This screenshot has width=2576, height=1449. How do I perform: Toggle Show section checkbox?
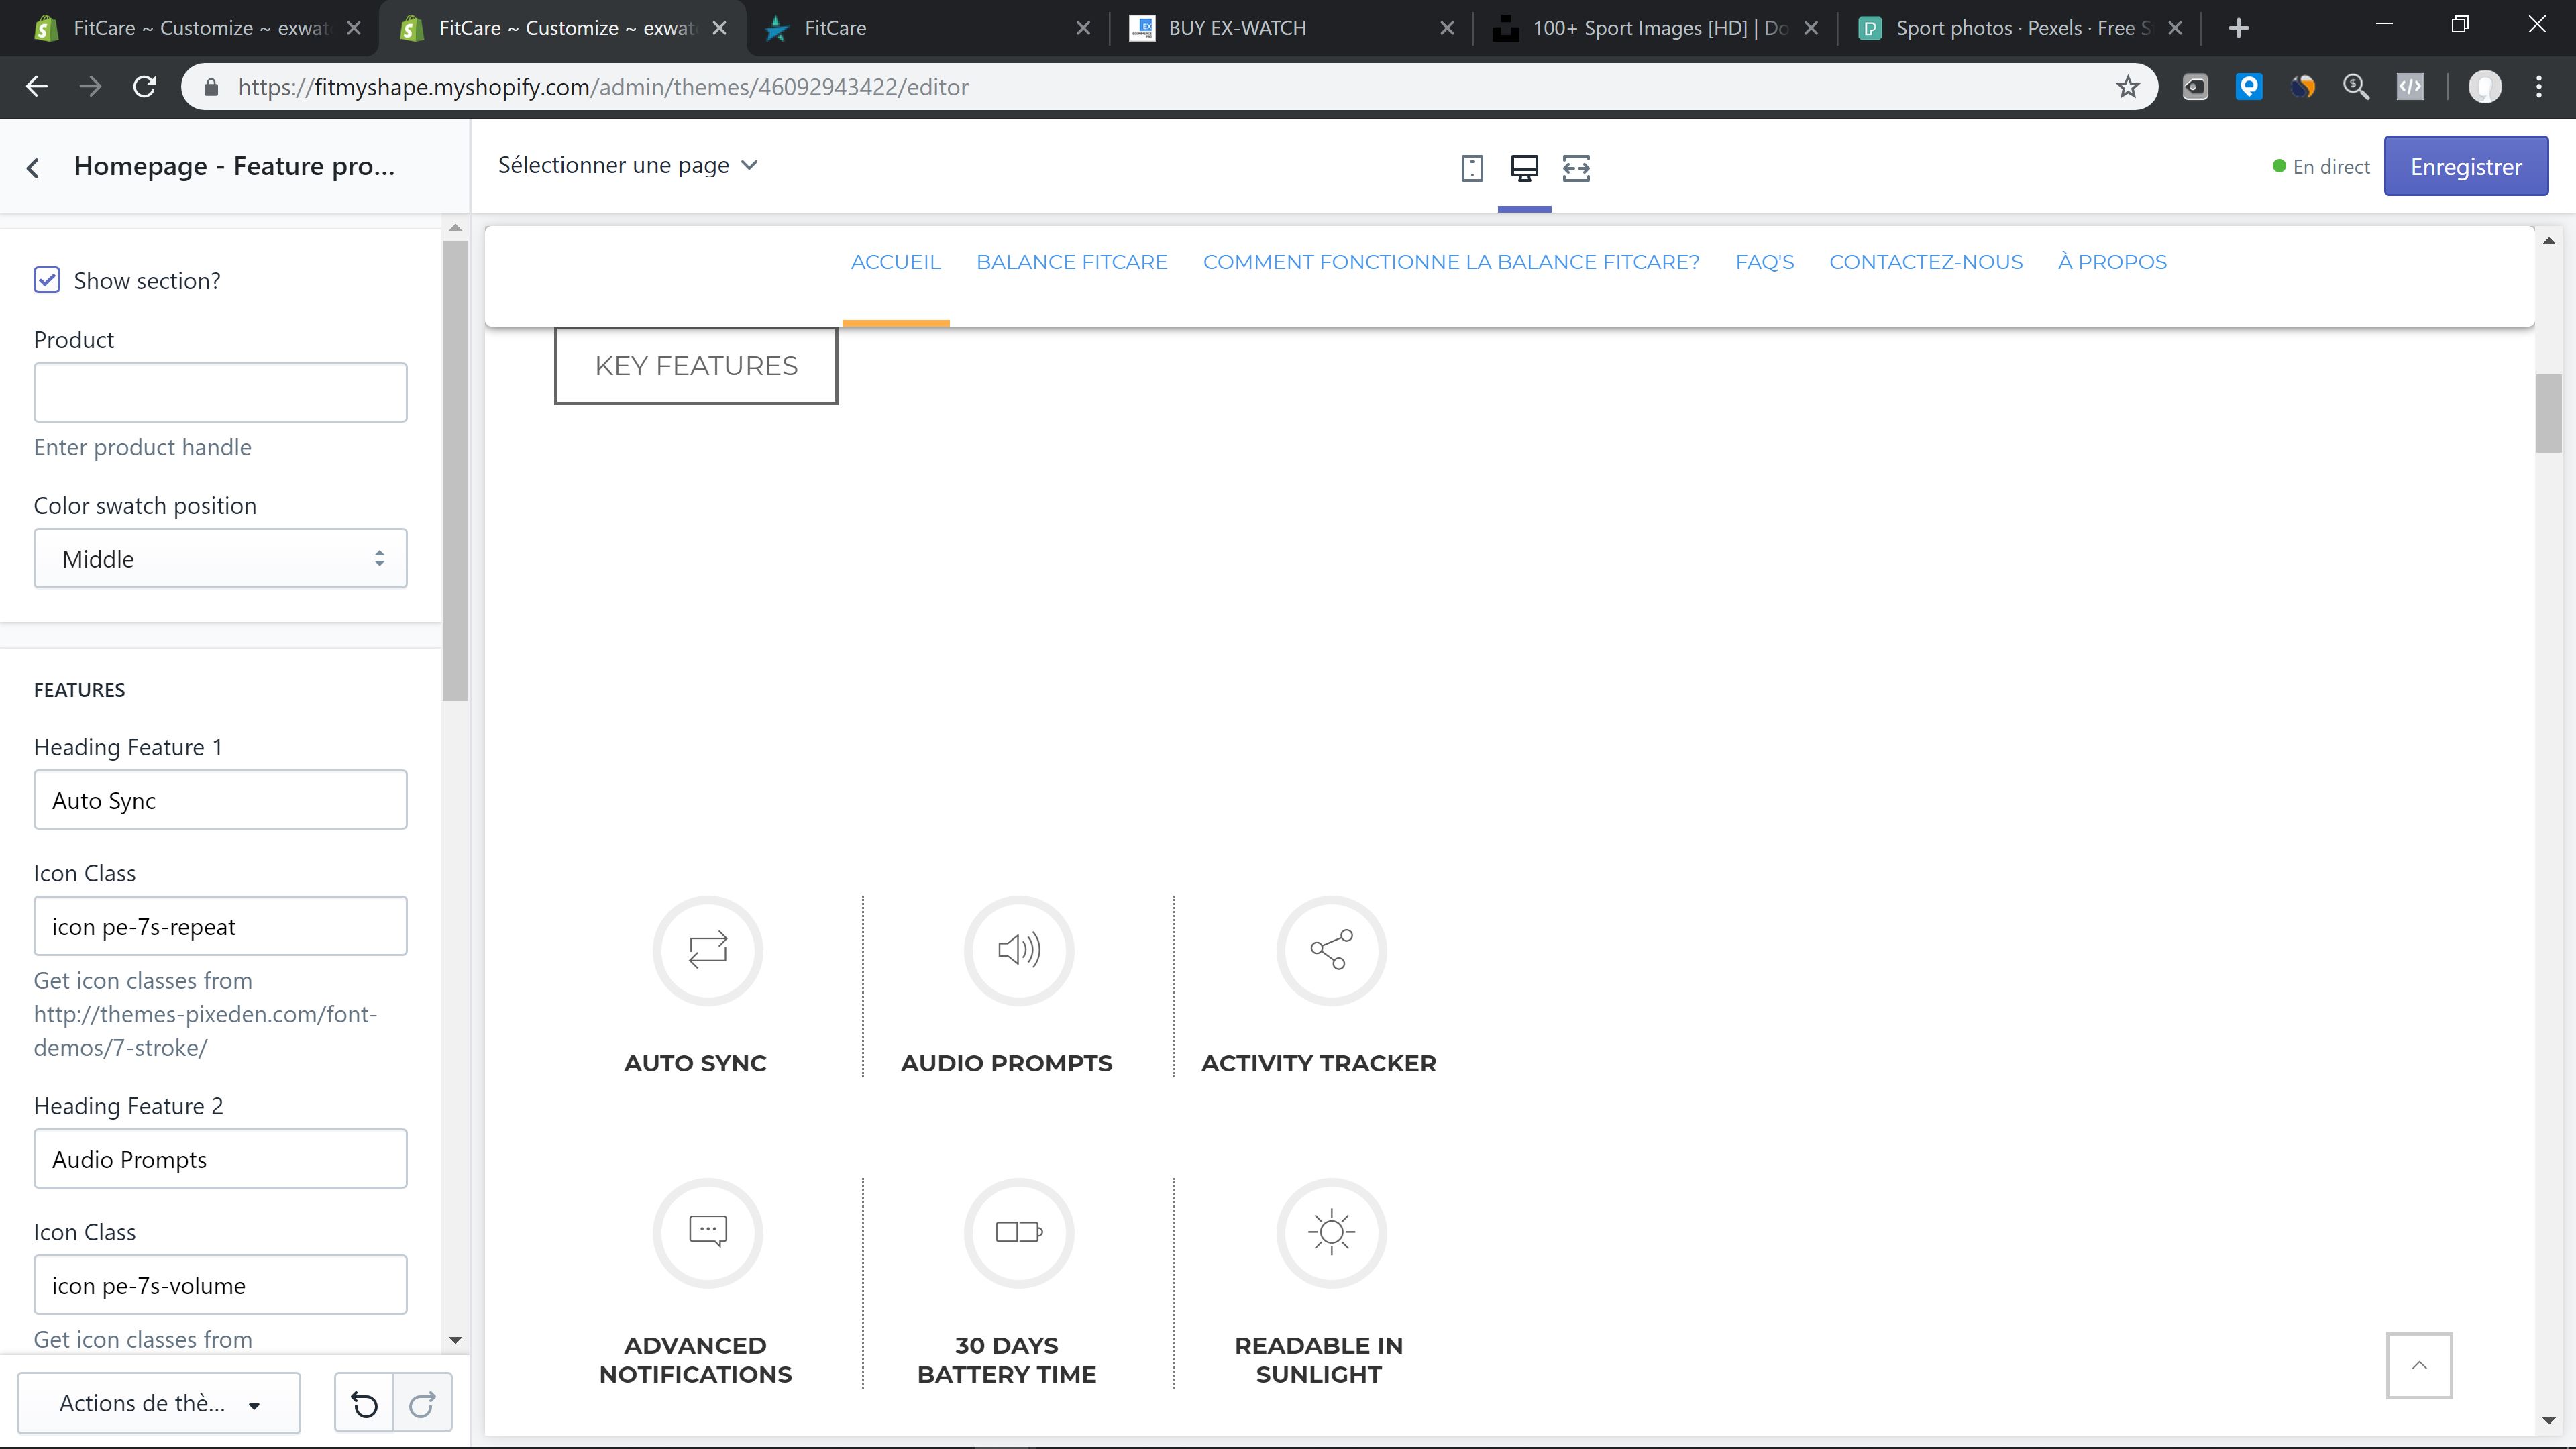[x=47, y=280]
